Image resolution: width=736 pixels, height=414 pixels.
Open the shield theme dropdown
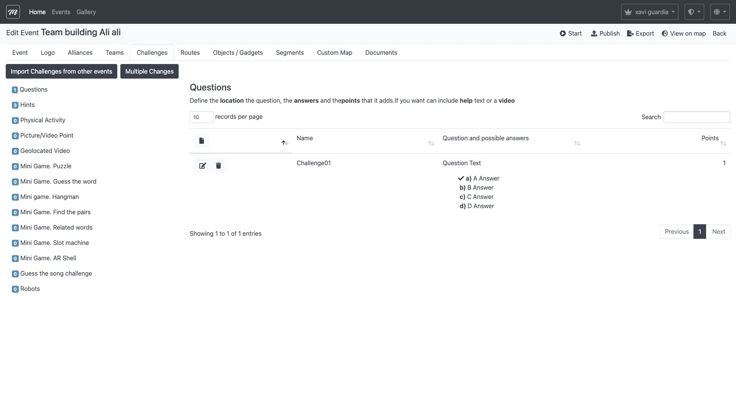coord(694,12)
